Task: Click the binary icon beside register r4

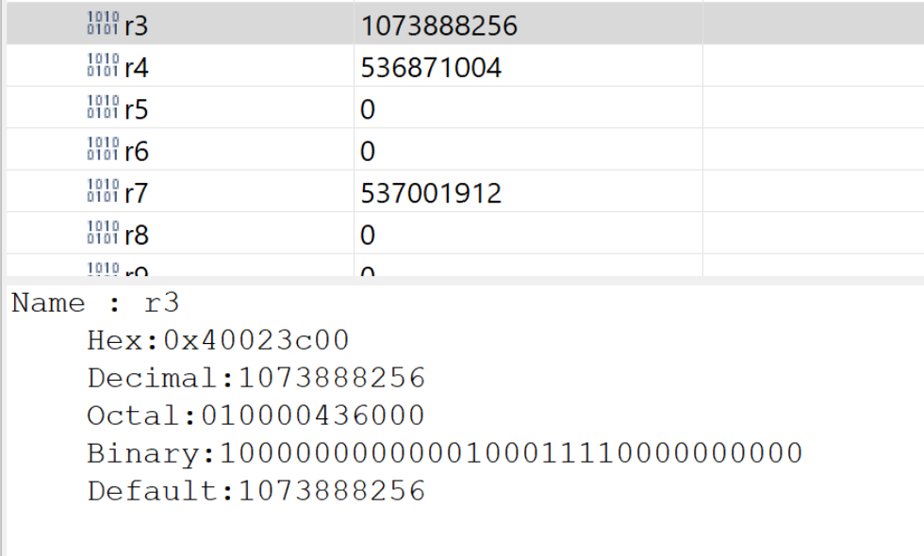Action: [102, 67]
